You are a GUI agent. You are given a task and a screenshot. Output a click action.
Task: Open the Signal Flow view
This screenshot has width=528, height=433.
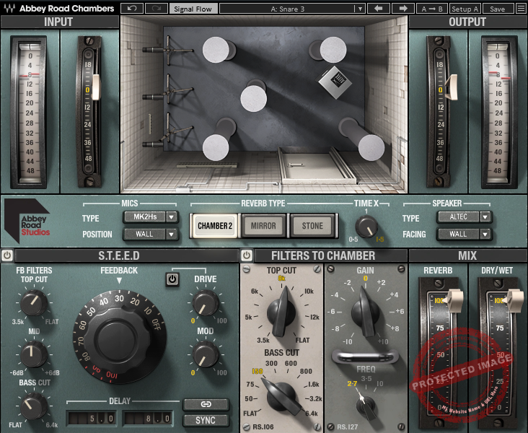pos(193,9)
